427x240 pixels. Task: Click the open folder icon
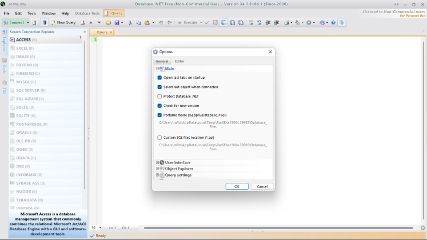tap(109, 23)
